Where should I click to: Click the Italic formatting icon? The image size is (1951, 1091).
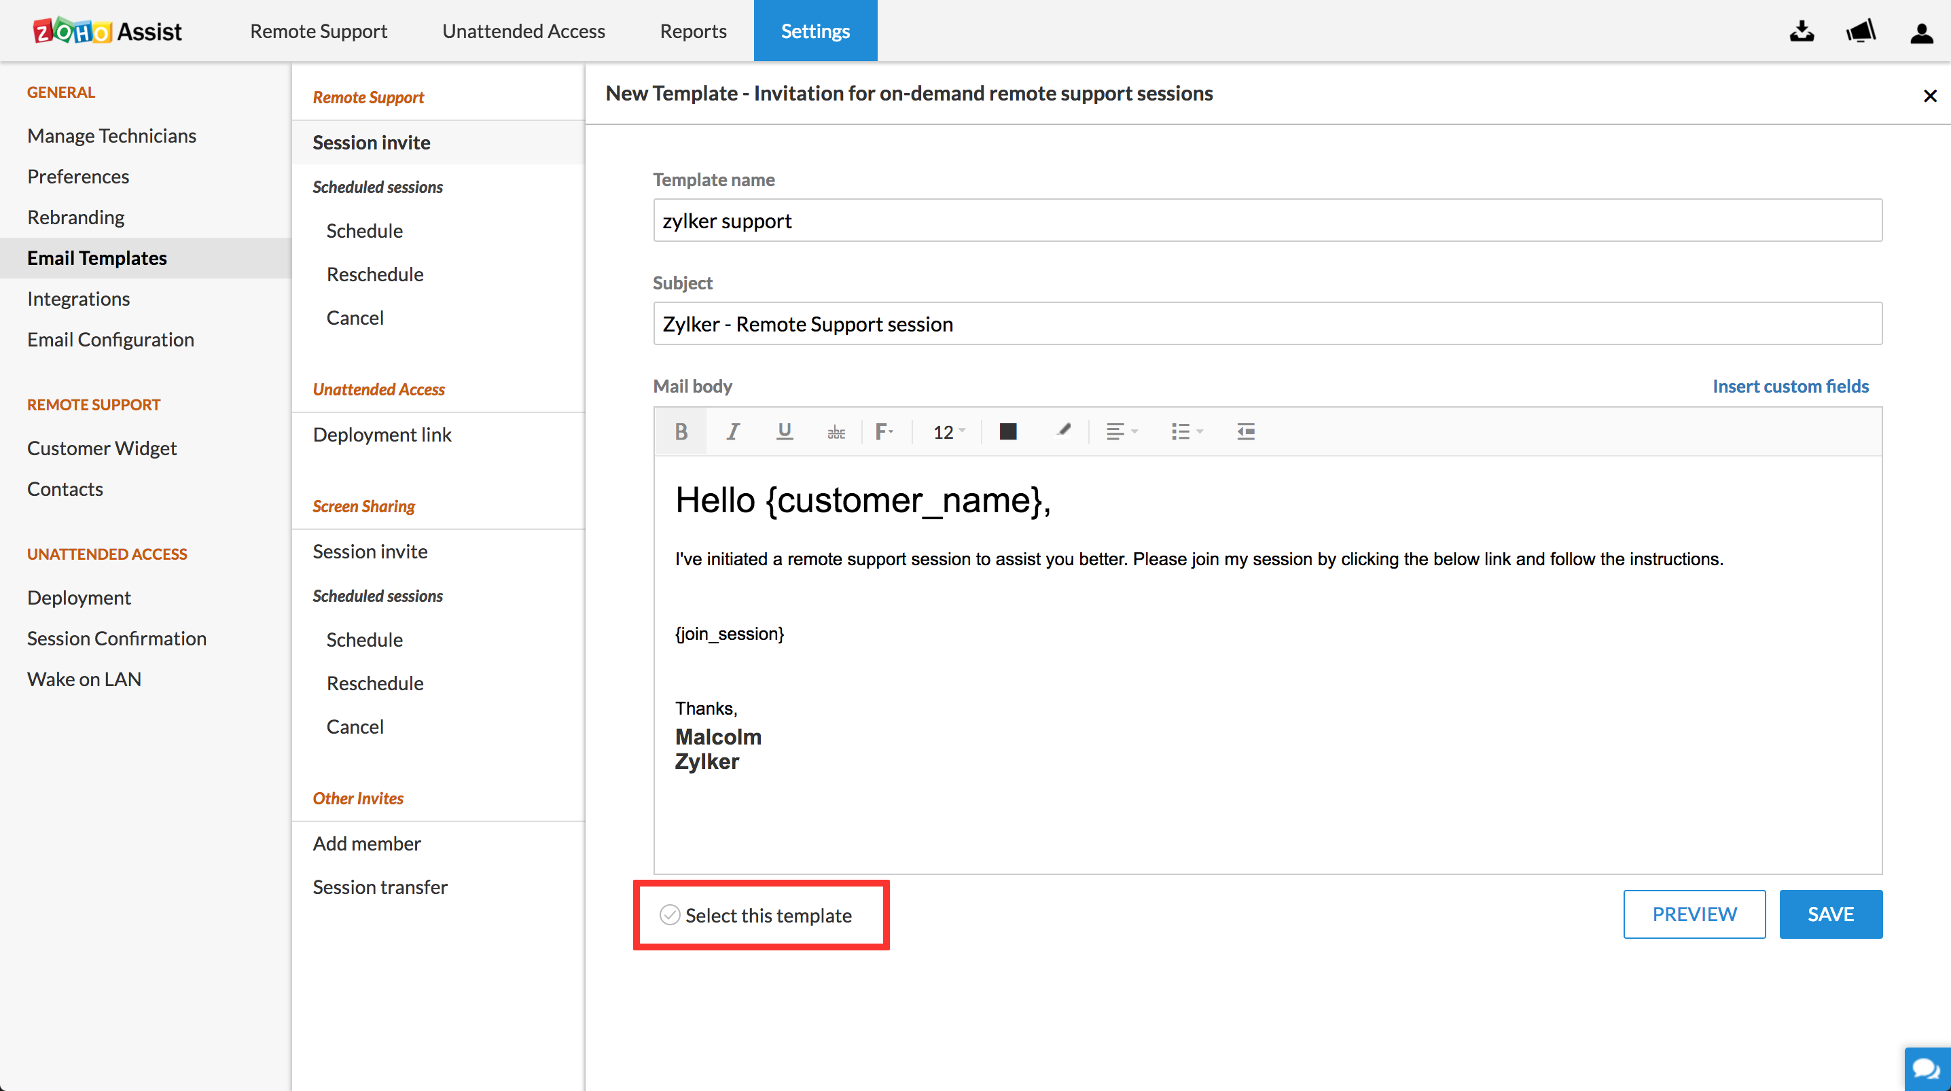(732, 430)
